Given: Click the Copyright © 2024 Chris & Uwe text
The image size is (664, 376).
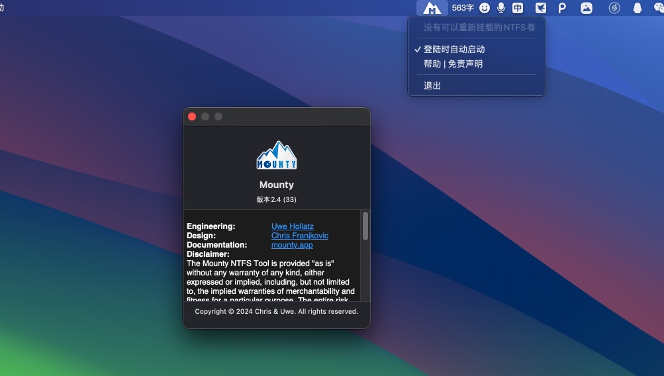Looking at the screenshot, I should [x=277, y=311].
